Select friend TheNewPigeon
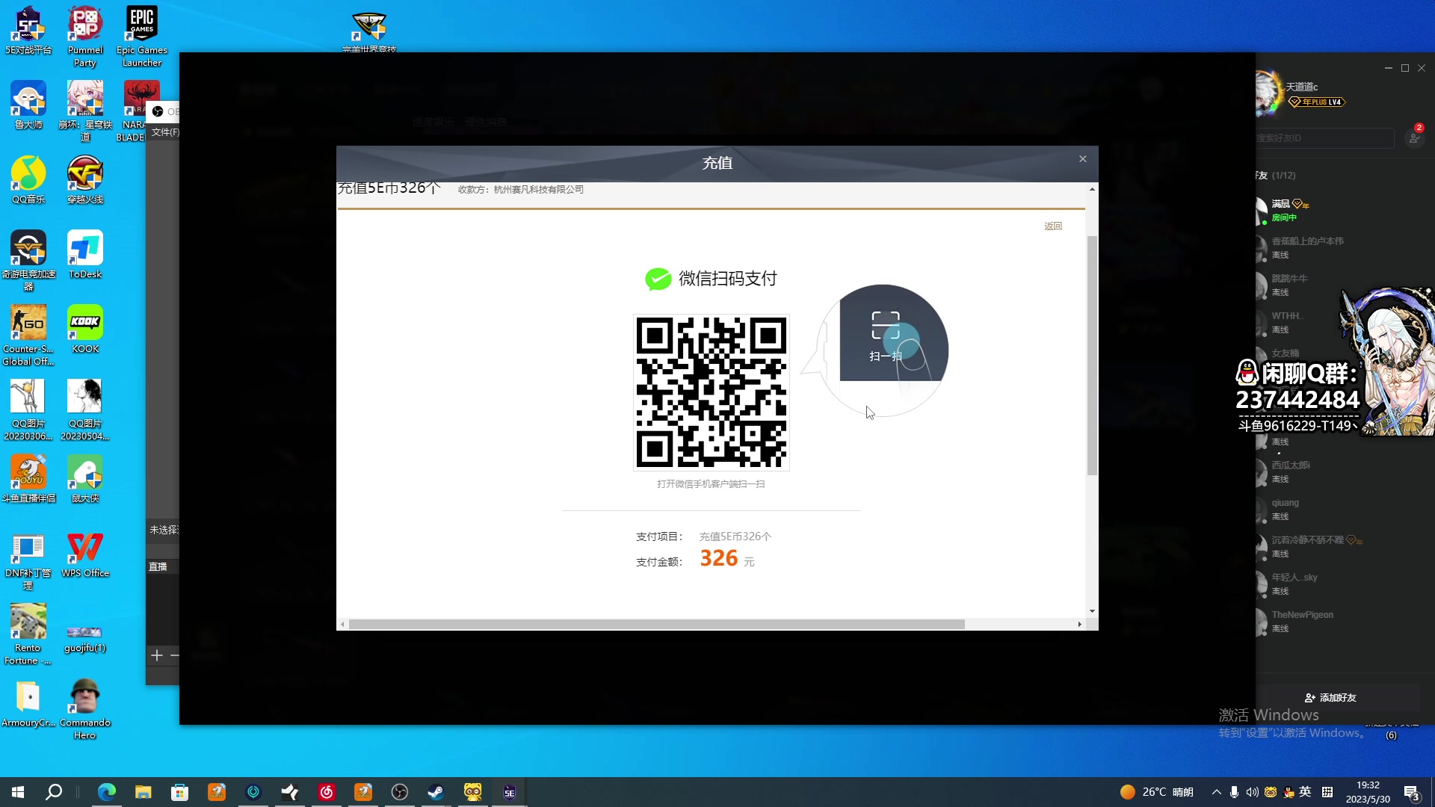Screen dimensions: 1435x807 pos(1338,622)
